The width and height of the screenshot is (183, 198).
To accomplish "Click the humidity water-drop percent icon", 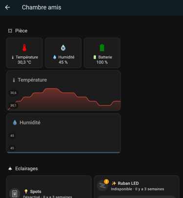I will 63,48.
